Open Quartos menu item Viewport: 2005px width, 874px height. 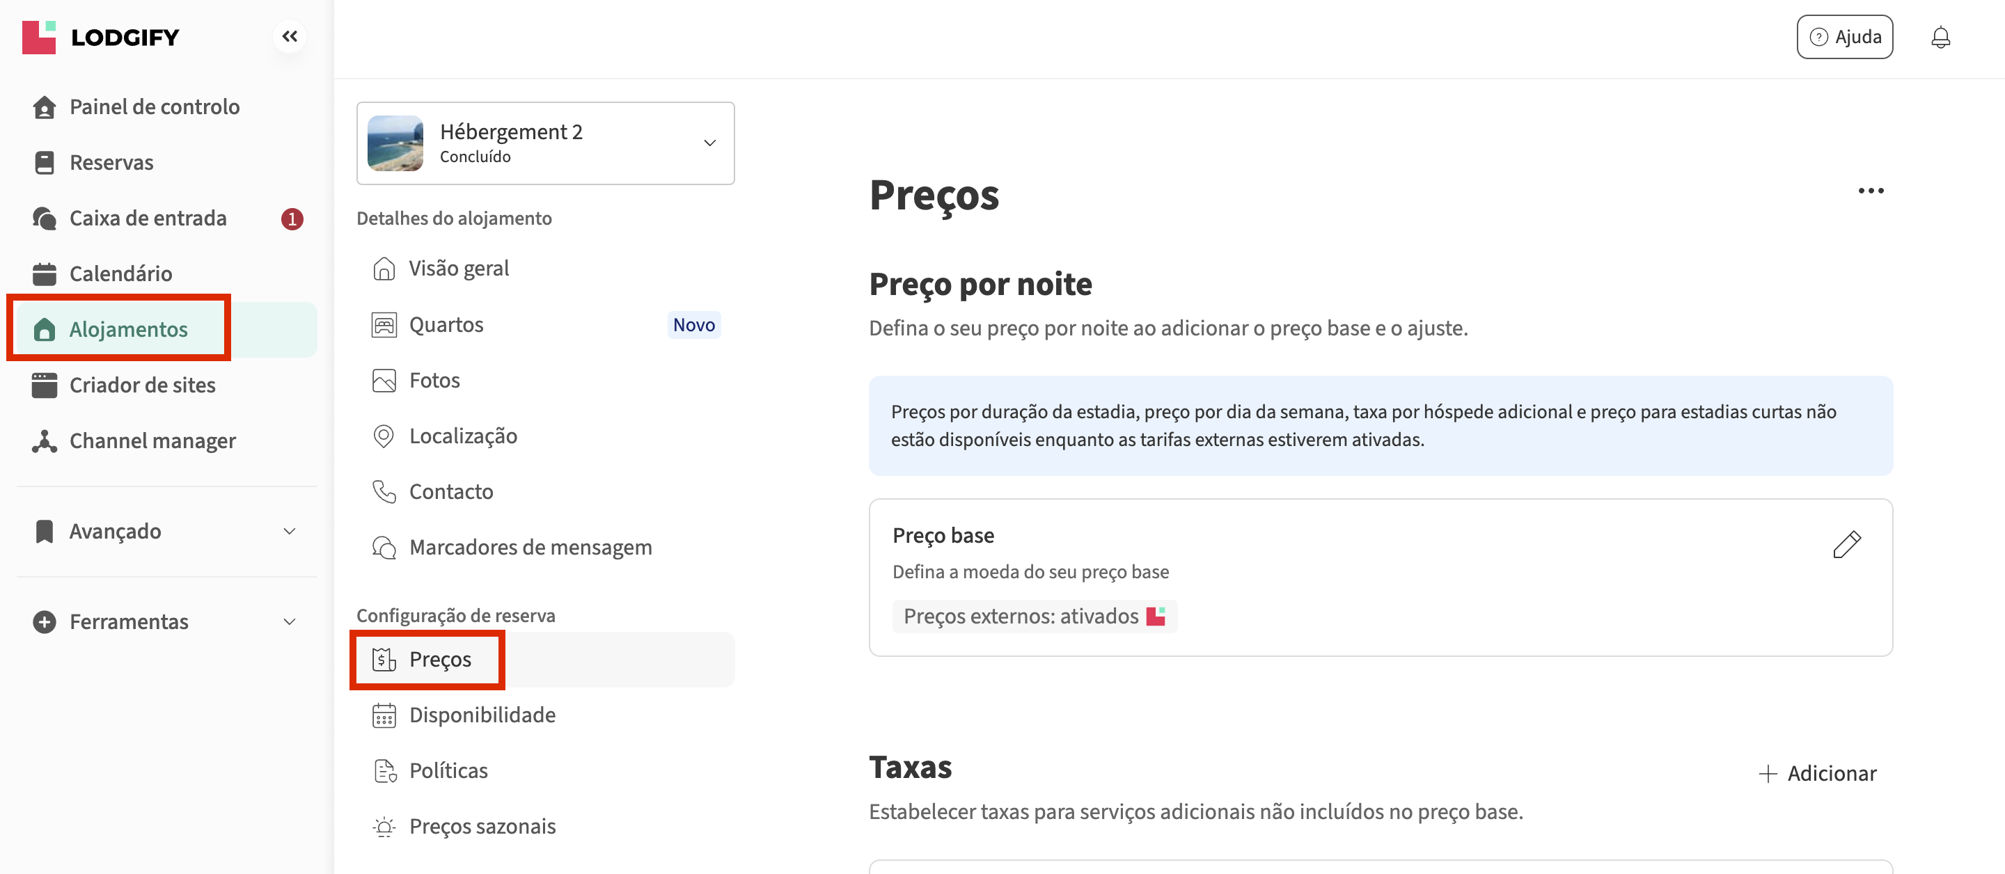[x=446, y=324]
